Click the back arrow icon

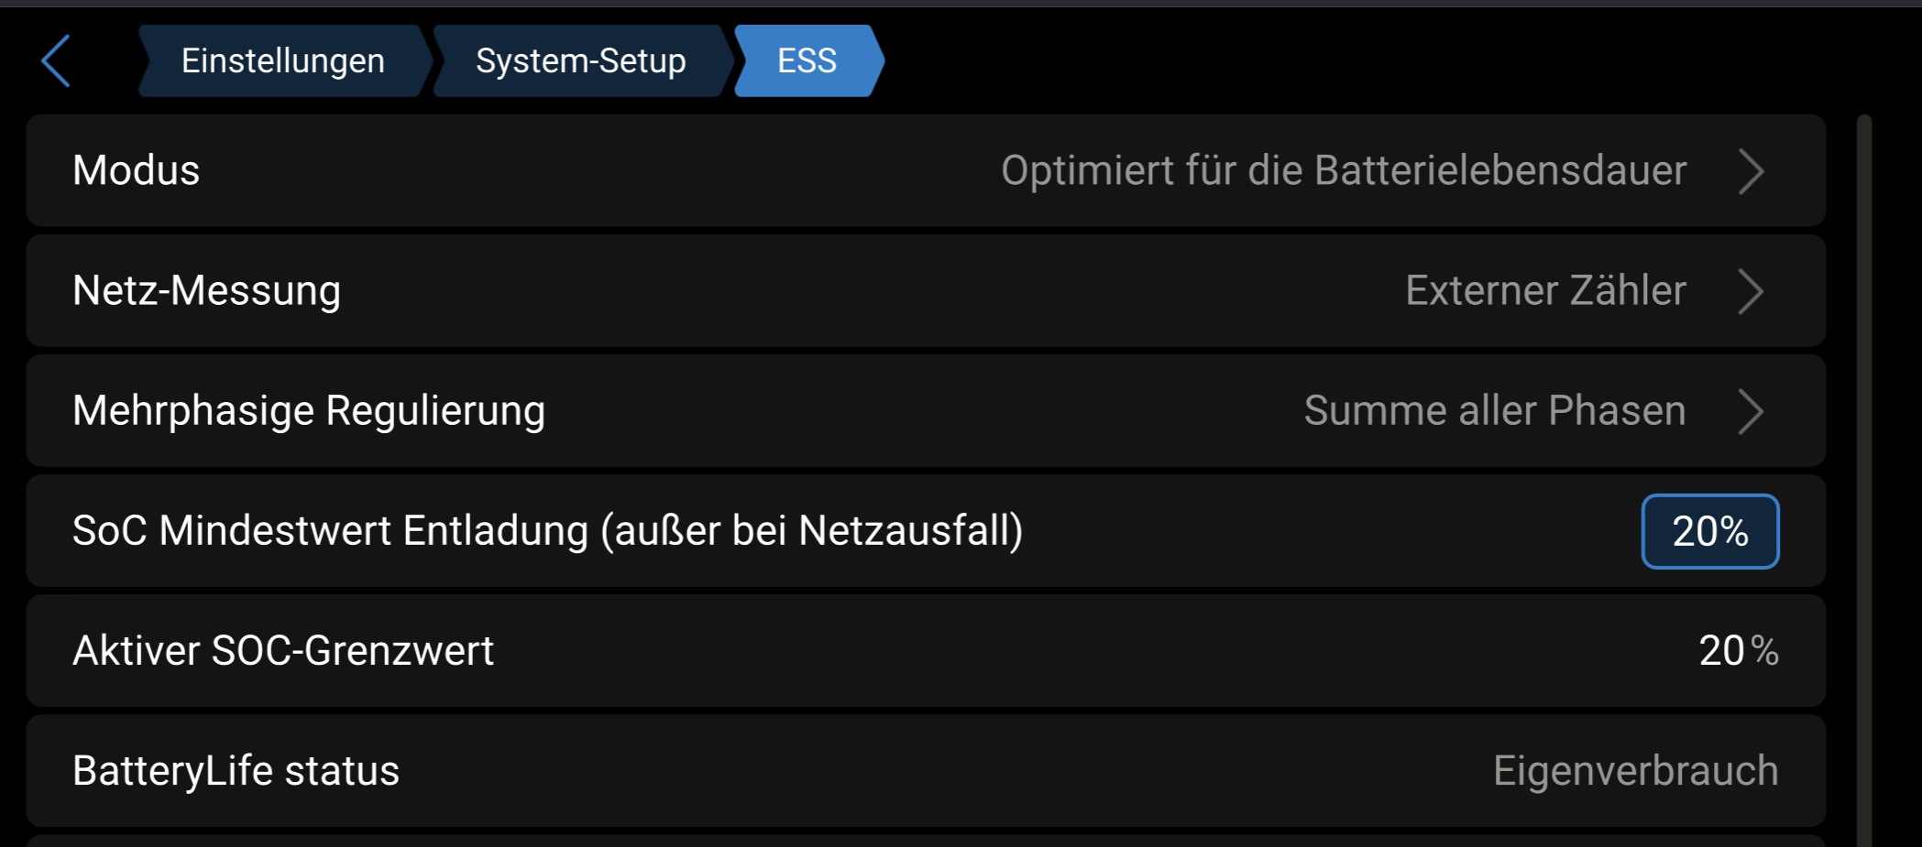coord(57,61)
